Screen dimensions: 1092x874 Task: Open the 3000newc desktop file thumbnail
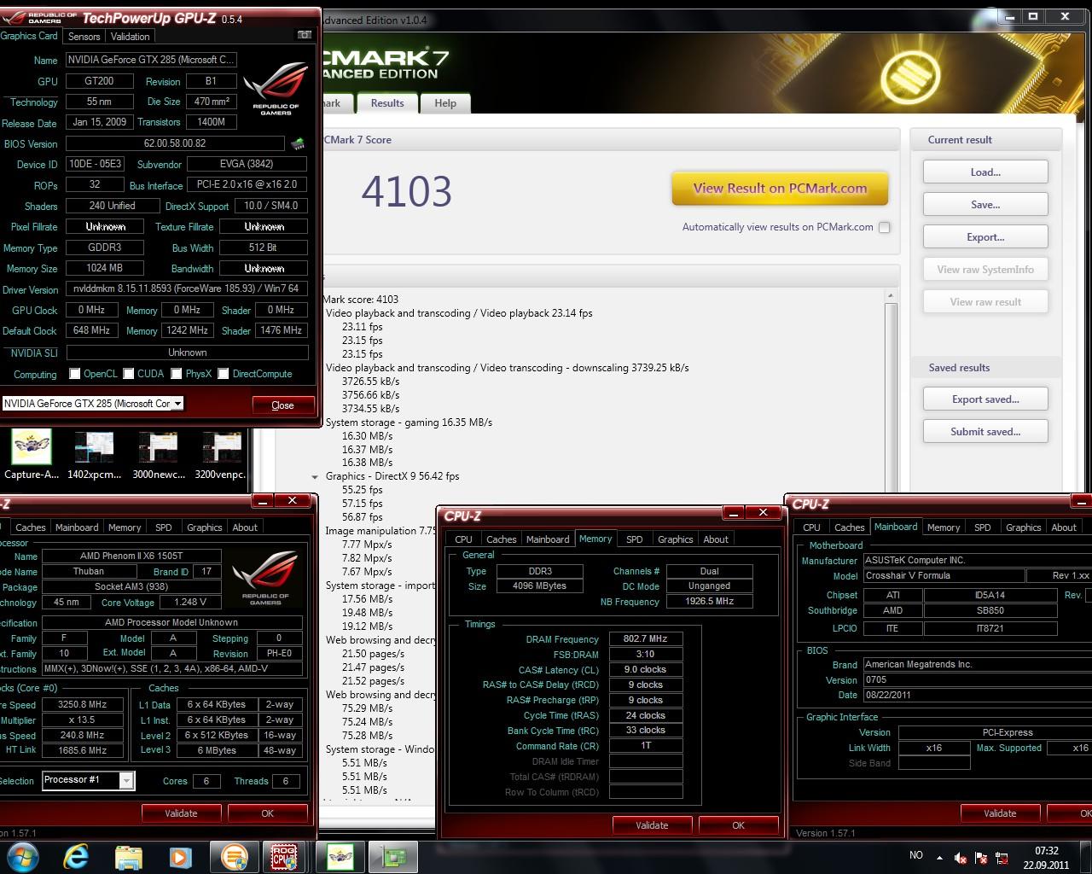tap(158, 455)
